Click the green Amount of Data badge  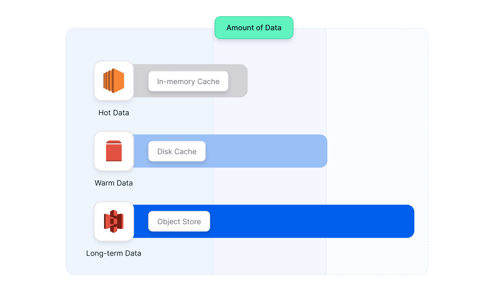(x=254, y=28)
